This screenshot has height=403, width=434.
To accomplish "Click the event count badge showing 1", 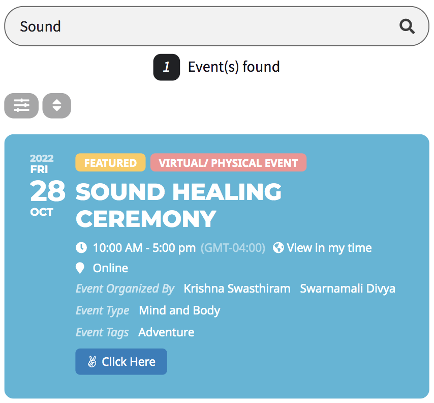I will pyautogui.click(x=166, y=67).
